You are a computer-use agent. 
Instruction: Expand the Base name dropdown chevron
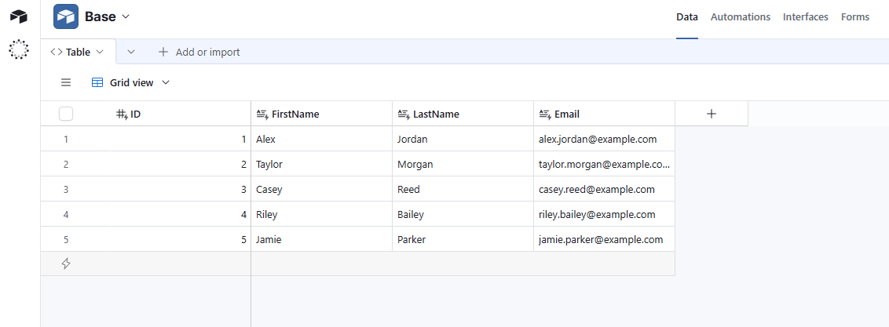click(126, 16)
